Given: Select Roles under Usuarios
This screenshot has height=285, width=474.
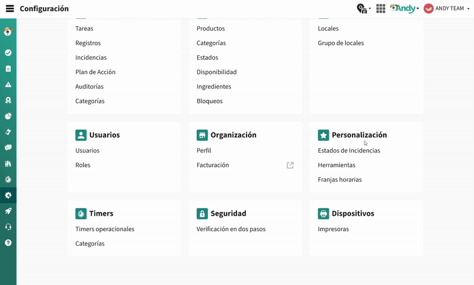Looking at the screenshot, I should [83, 165].
